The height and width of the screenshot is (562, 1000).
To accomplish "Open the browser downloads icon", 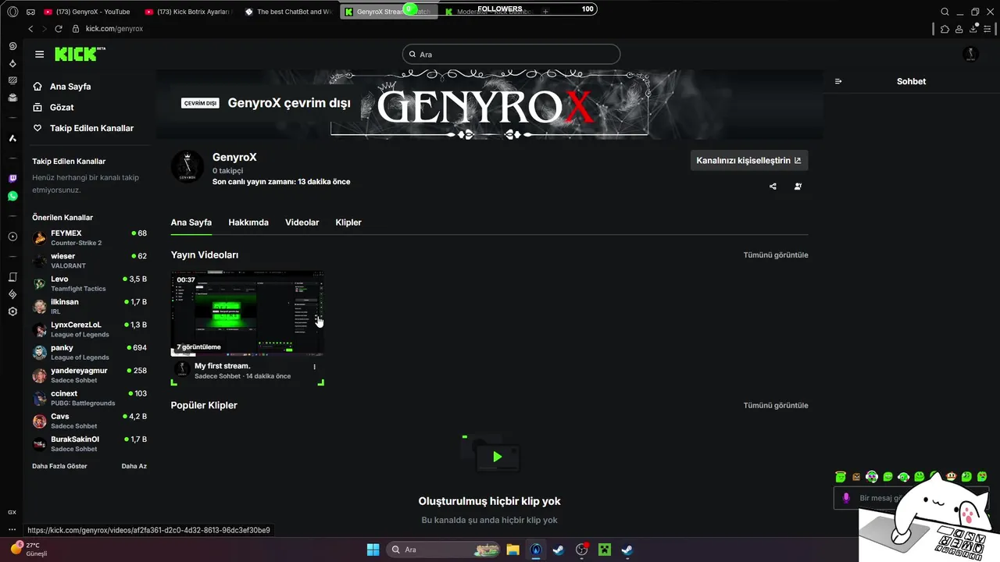I will pos(974,29).
